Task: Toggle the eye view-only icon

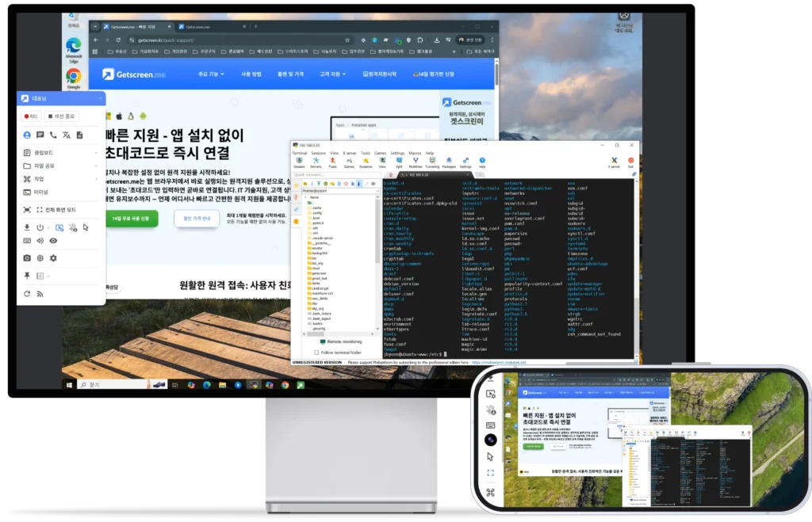Action: (x=53, y=240)
